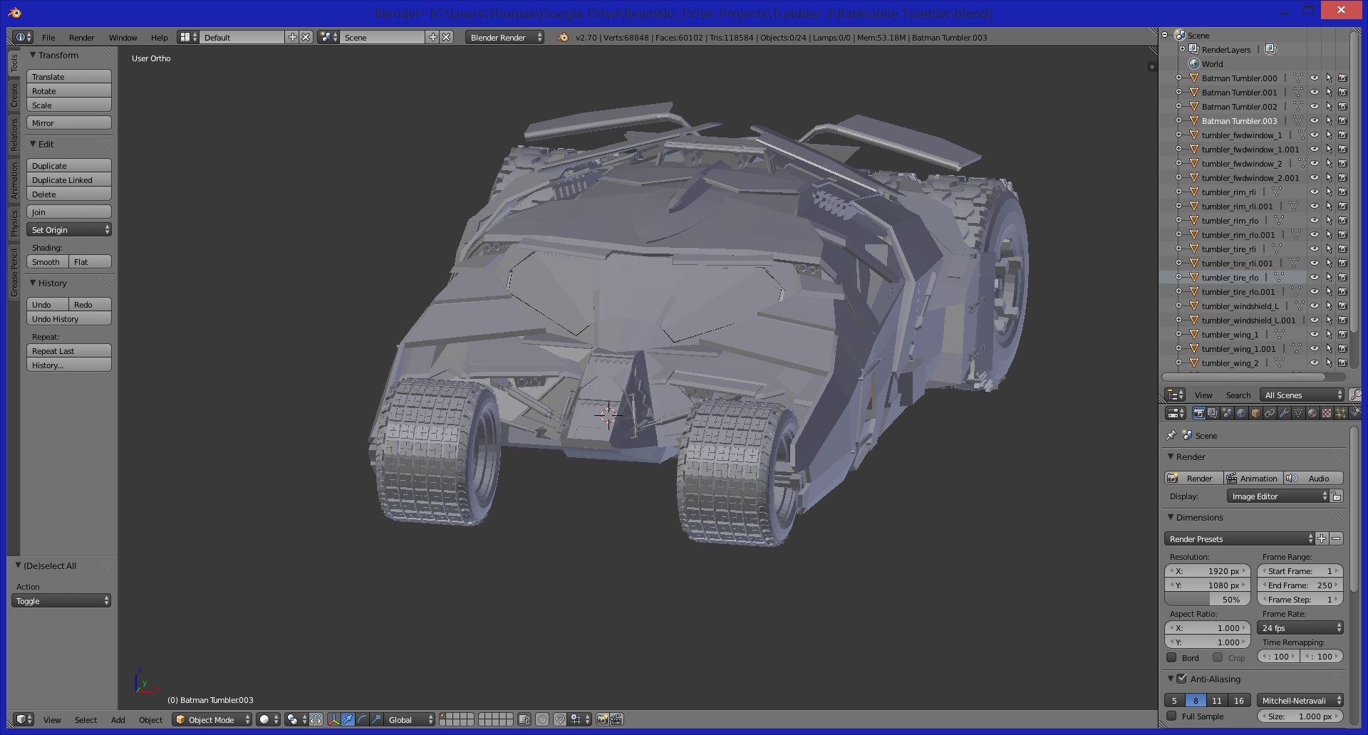The image size is (1368, 735).
Task: Hide tumbler_tire_rlo using its eye icon
Action: tap(1315, 277)
